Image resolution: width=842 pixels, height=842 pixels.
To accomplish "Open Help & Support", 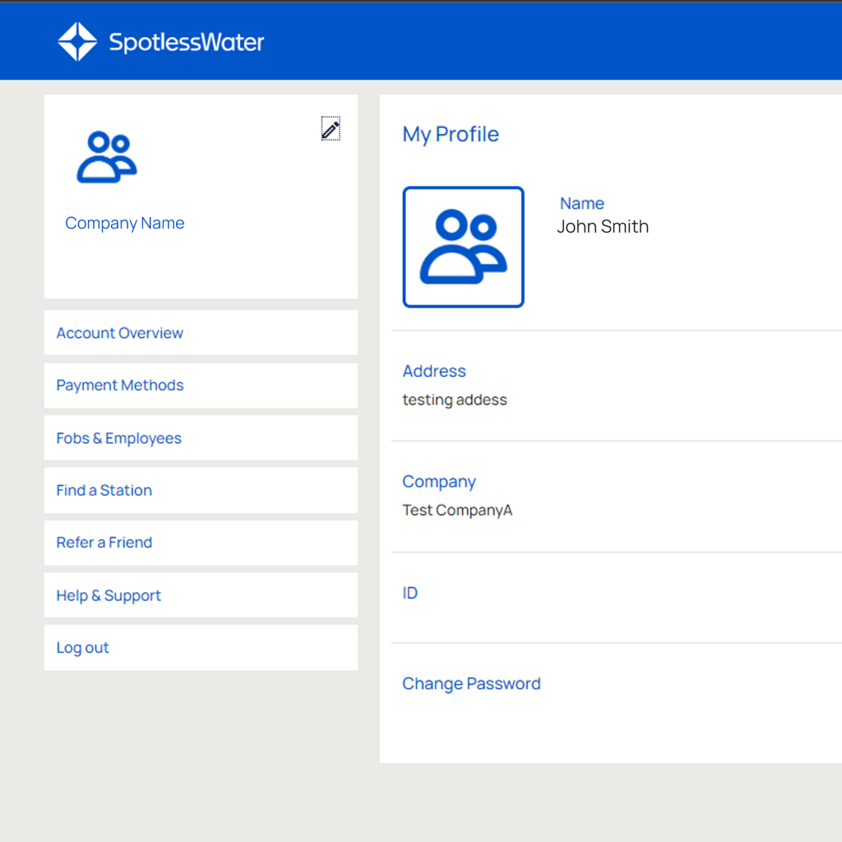I will click(x=201, y=595).
